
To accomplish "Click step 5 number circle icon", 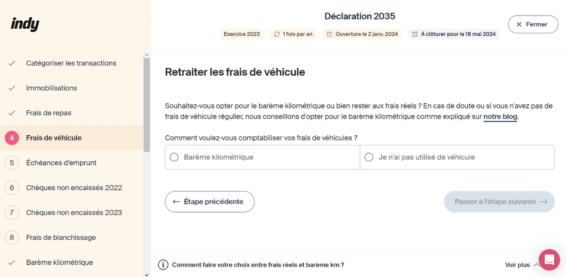I will click(x=12, y=163).
